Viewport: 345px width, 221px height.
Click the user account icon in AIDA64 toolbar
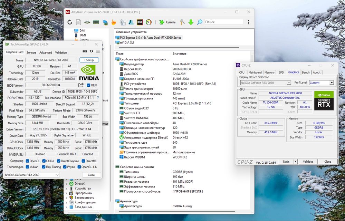[131, 22]
